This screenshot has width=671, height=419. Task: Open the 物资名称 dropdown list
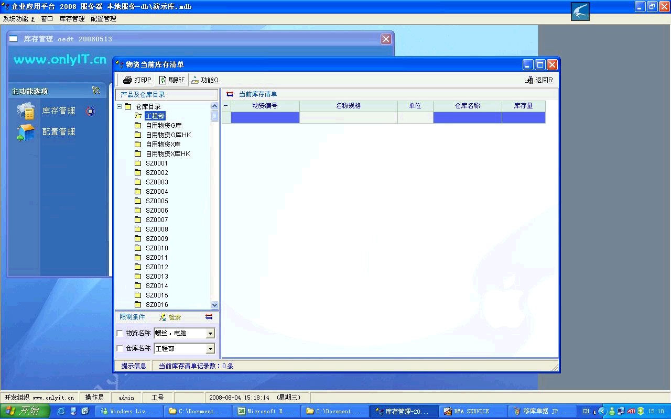click(x=210, y=334)
